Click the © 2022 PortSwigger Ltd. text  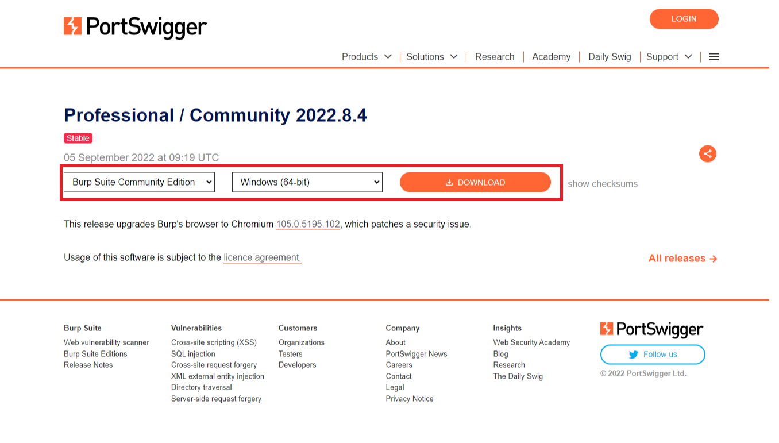pos(643,373)
